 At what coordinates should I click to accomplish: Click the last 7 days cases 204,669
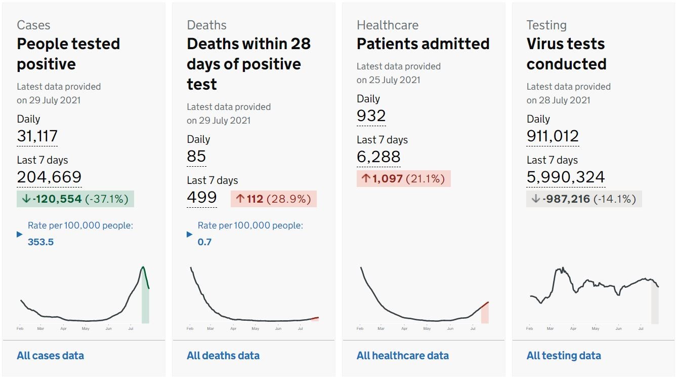coord(49,177)
